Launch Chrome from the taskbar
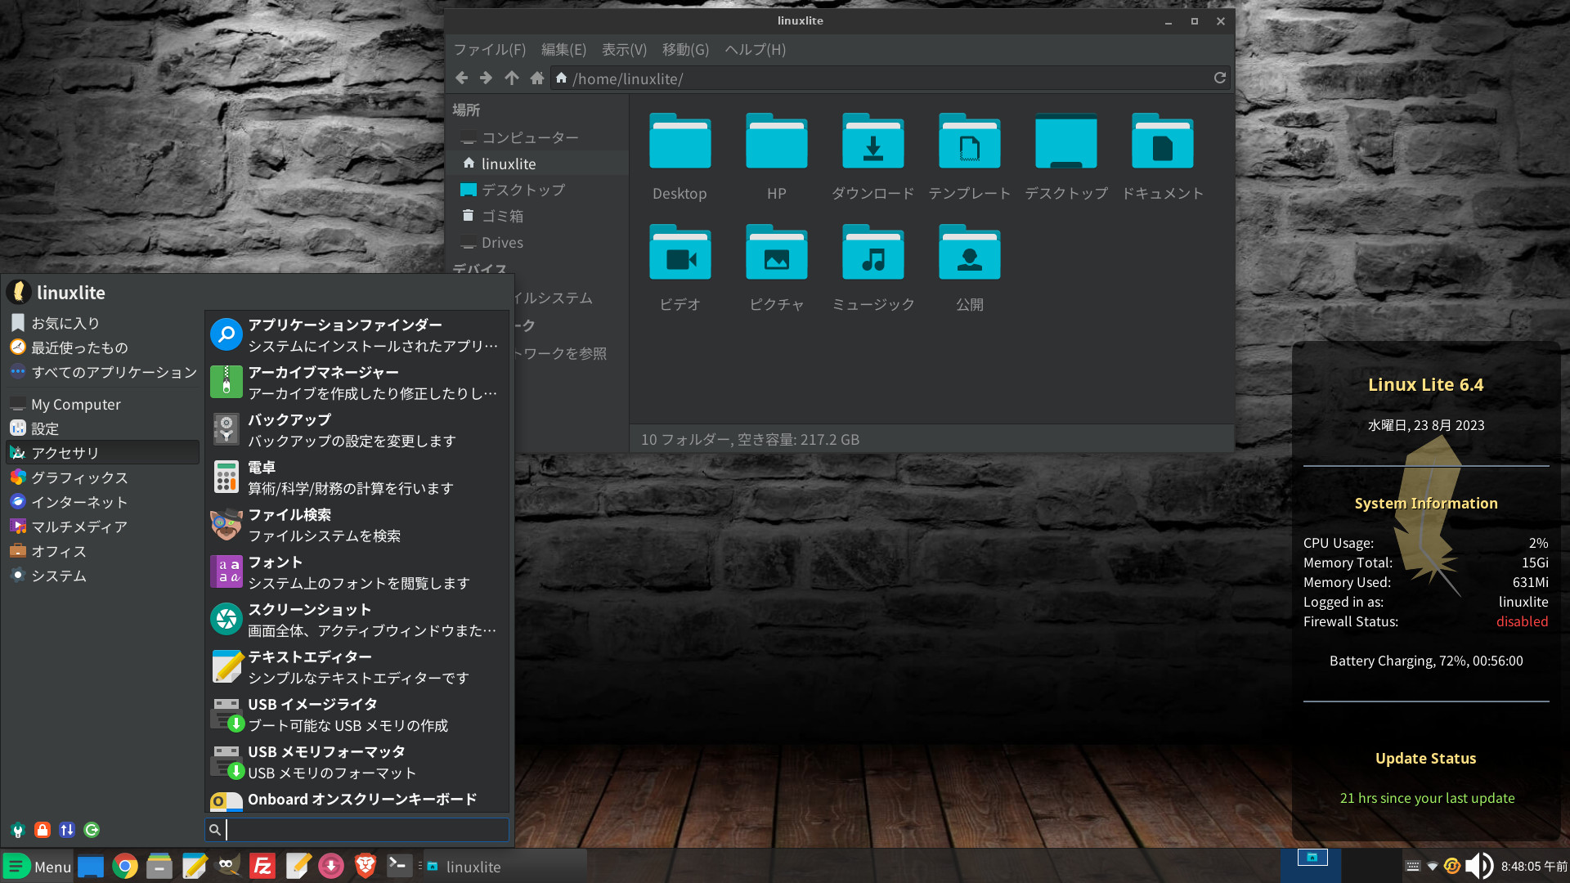 (x=125, y=866)
